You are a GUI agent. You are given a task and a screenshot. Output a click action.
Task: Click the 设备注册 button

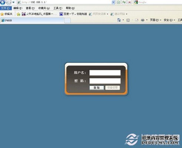[x=112, y=88]
